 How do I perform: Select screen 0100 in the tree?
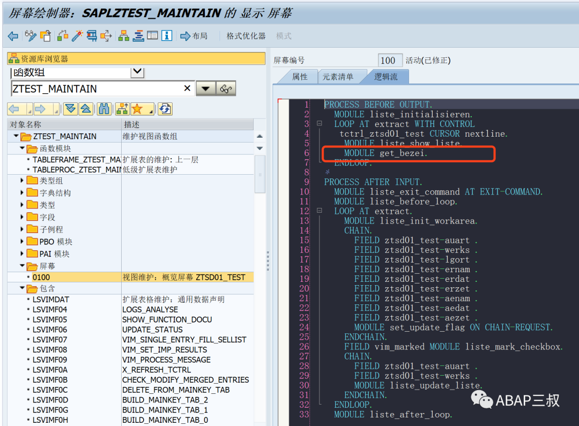(x=41, y=277)
